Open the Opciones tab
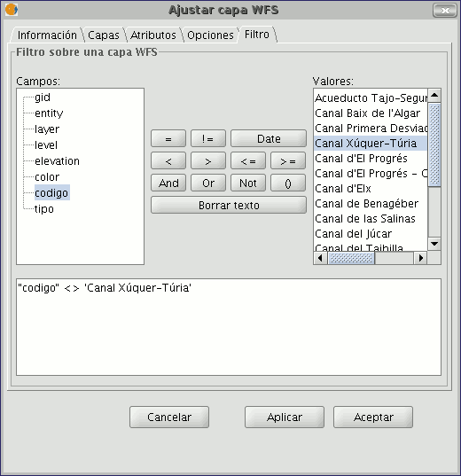Screen dimensions: 461x476 pos(210,35)
